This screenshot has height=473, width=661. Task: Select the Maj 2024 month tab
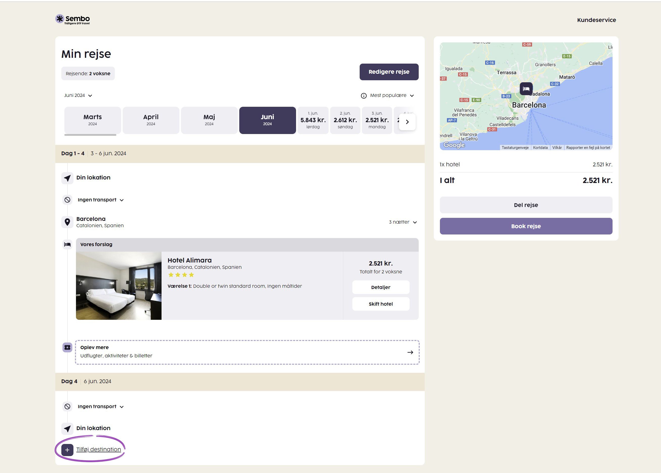point(209,120)
